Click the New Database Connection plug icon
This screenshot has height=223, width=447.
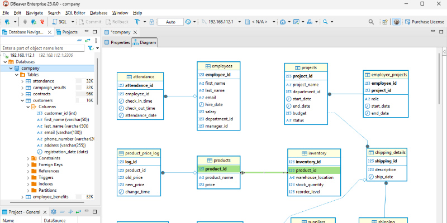[7, 22]
